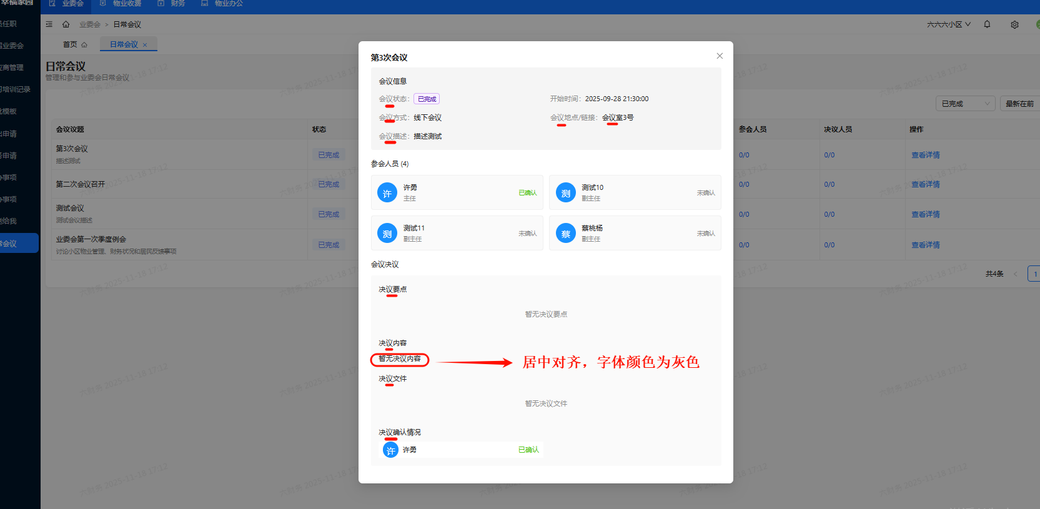
Task: Click the 测试11 attendee avatar
Action: (x=387, y=234)
